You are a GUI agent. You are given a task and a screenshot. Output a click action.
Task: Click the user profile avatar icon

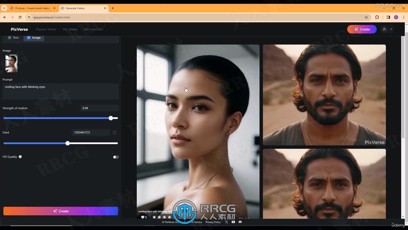[x=384, y=29]
